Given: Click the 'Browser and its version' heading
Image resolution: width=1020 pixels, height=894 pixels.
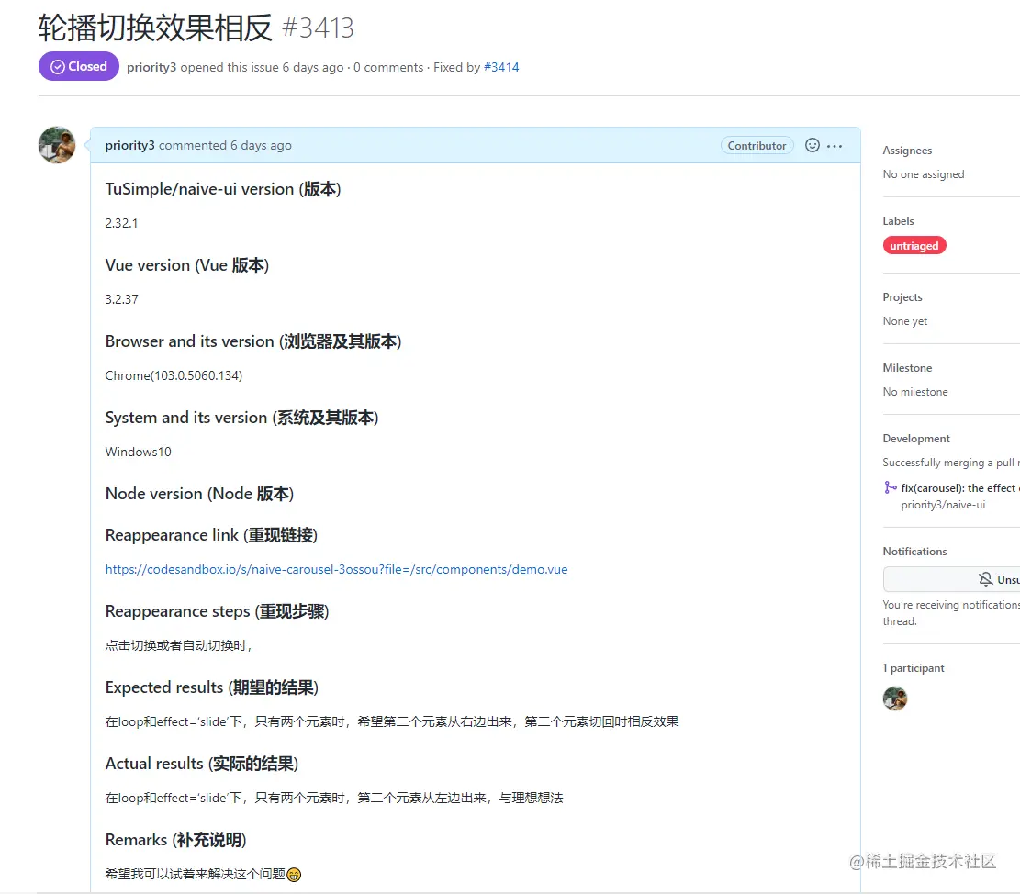Looking at the screenshot, I should (x=253, y=341).
